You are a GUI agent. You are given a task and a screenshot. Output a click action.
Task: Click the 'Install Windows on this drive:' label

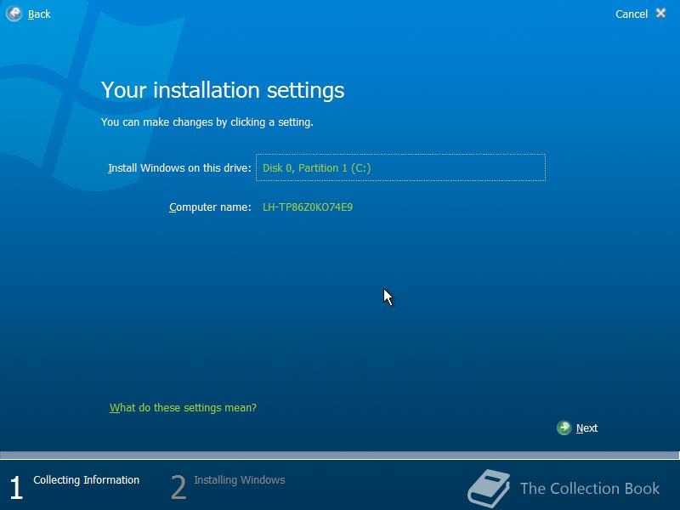point(179,167)
